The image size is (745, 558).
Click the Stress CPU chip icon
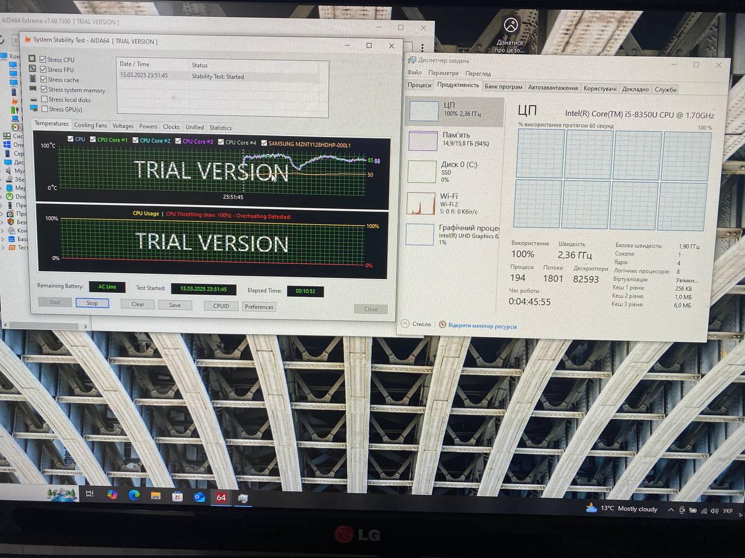point(33,59)
